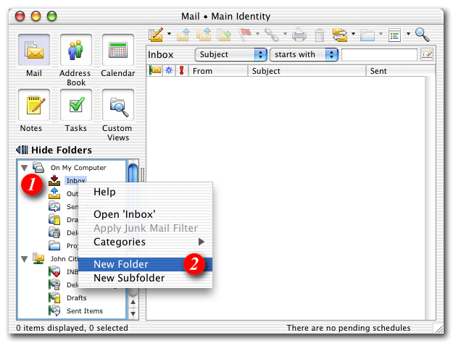Click the Send & Receive toolbar icon

[339, 34]
